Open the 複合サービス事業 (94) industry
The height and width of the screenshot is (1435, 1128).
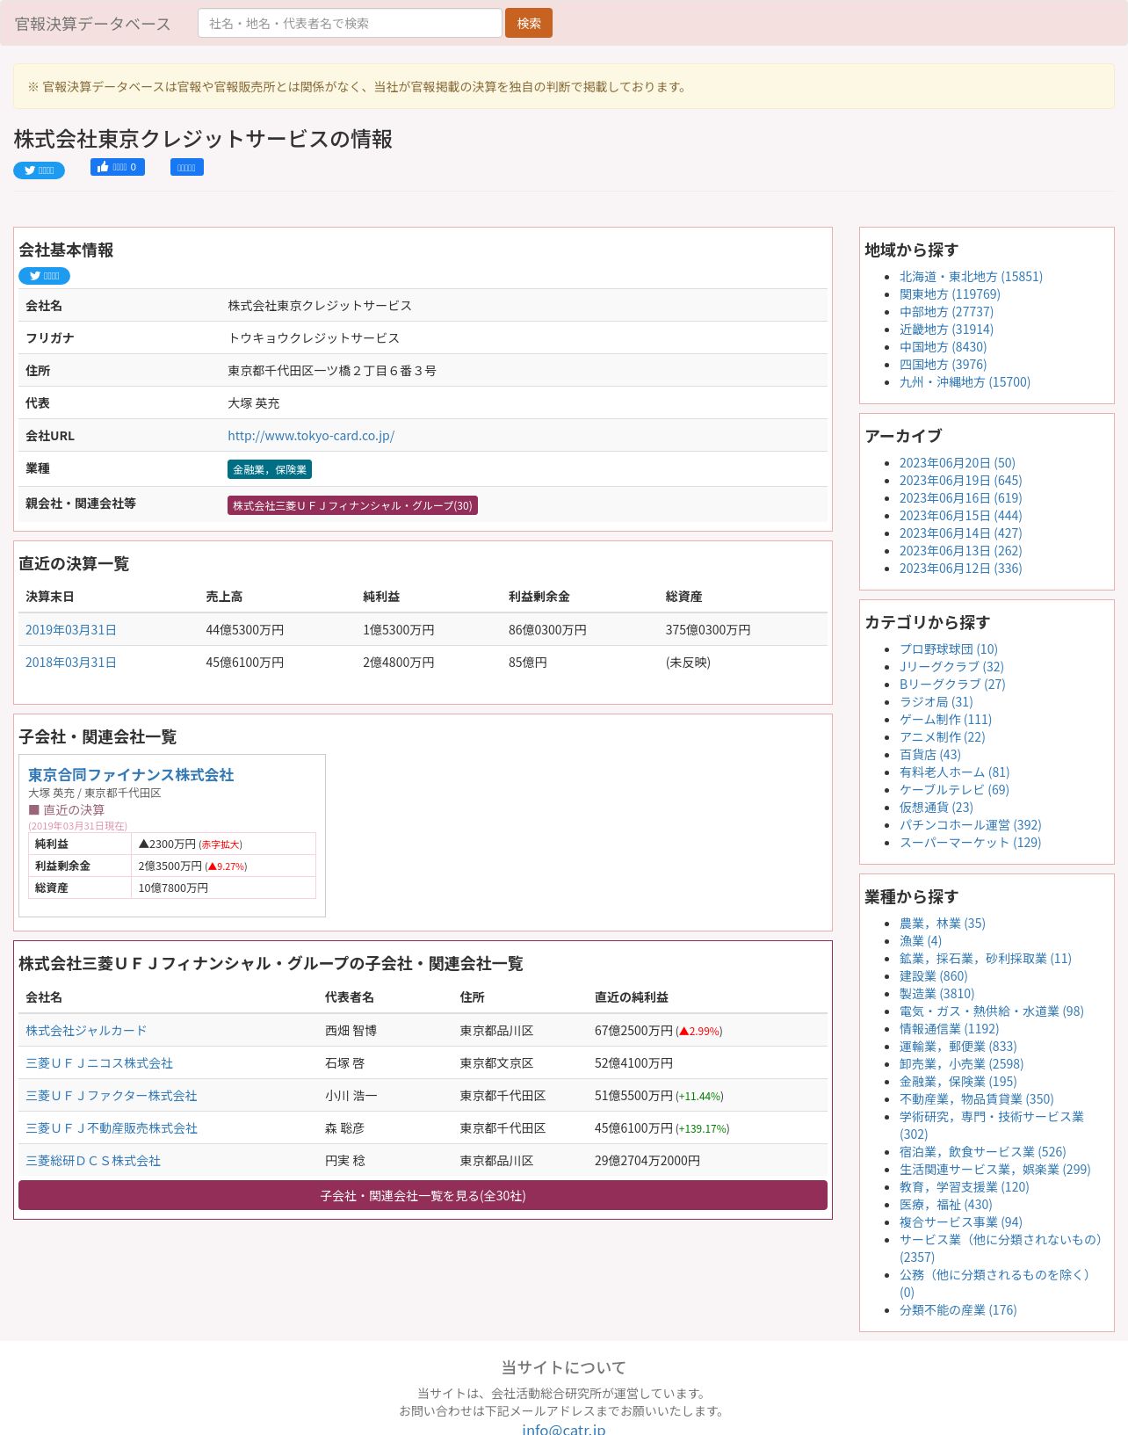click(x=960, y=1222)
